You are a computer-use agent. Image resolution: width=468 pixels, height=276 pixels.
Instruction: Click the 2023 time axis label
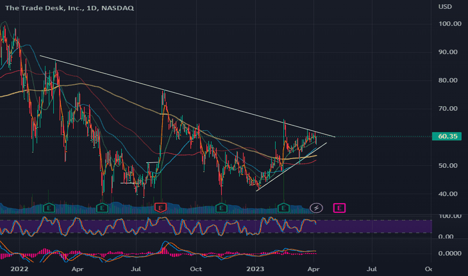[x=255, y=269]
